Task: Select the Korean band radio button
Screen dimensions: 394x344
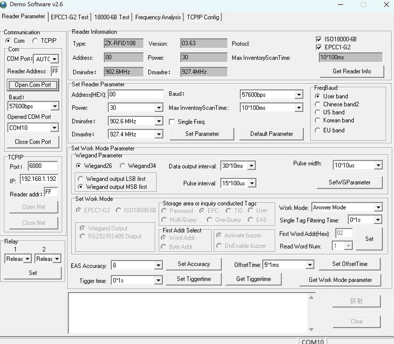Action: click(318, 120)
